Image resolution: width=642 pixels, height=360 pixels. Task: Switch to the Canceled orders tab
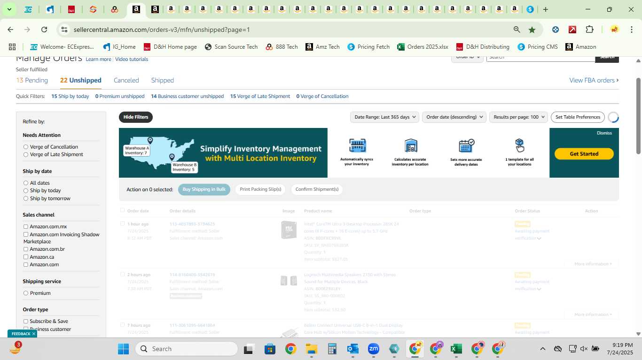click(x=126, y=80)
